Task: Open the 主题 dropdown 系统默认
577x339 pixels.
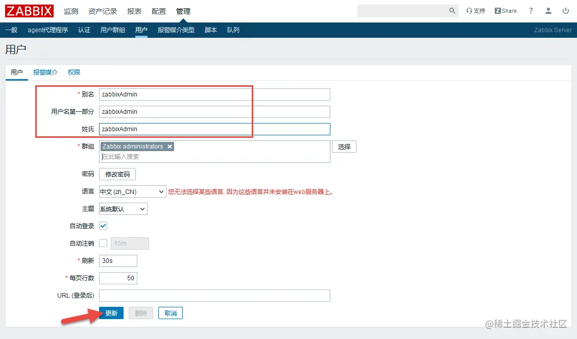Action: (x=123, y=209)
